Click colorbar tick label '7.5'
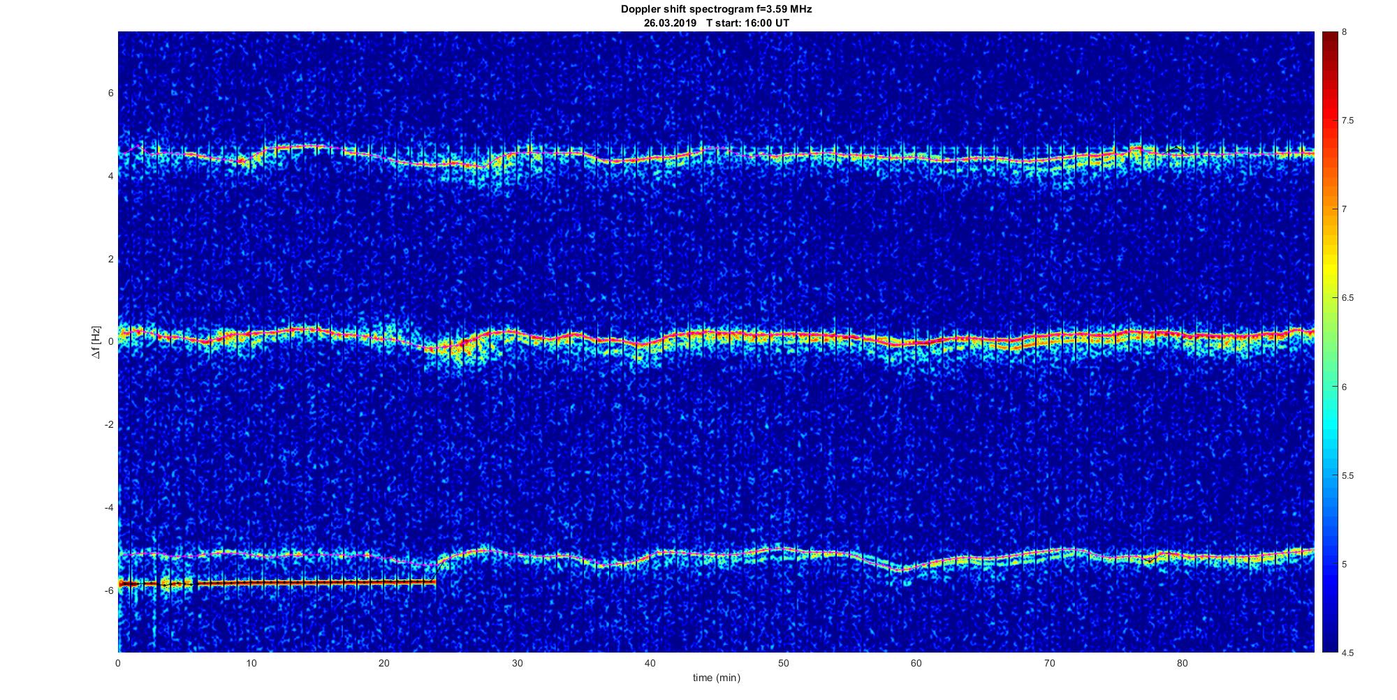 (x=1347, y=121)
